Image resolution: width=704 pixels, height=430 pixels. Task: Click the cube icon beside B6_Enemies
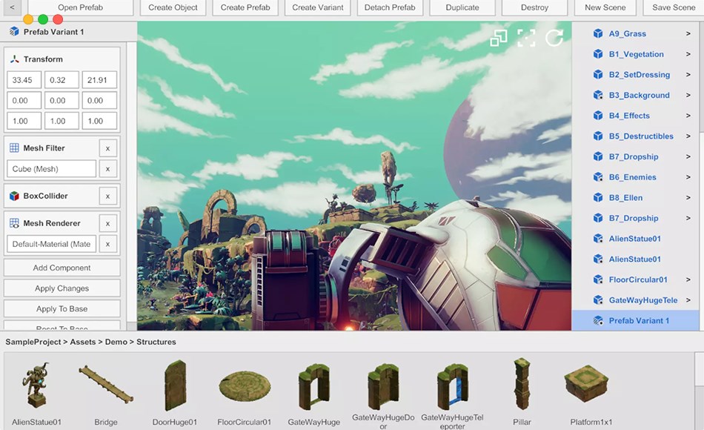pyautogui.click(x=598, y=177)
